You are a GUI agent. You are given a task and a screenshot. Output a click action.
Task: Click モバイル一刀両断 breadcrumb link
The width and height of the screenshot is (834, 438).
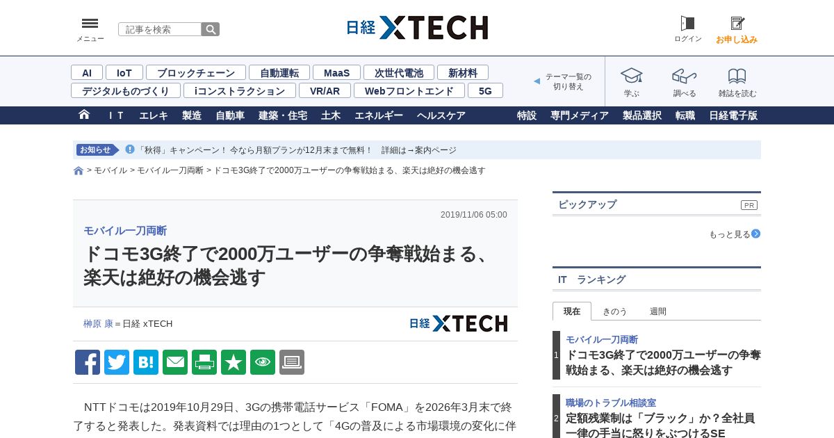point(170,170)
